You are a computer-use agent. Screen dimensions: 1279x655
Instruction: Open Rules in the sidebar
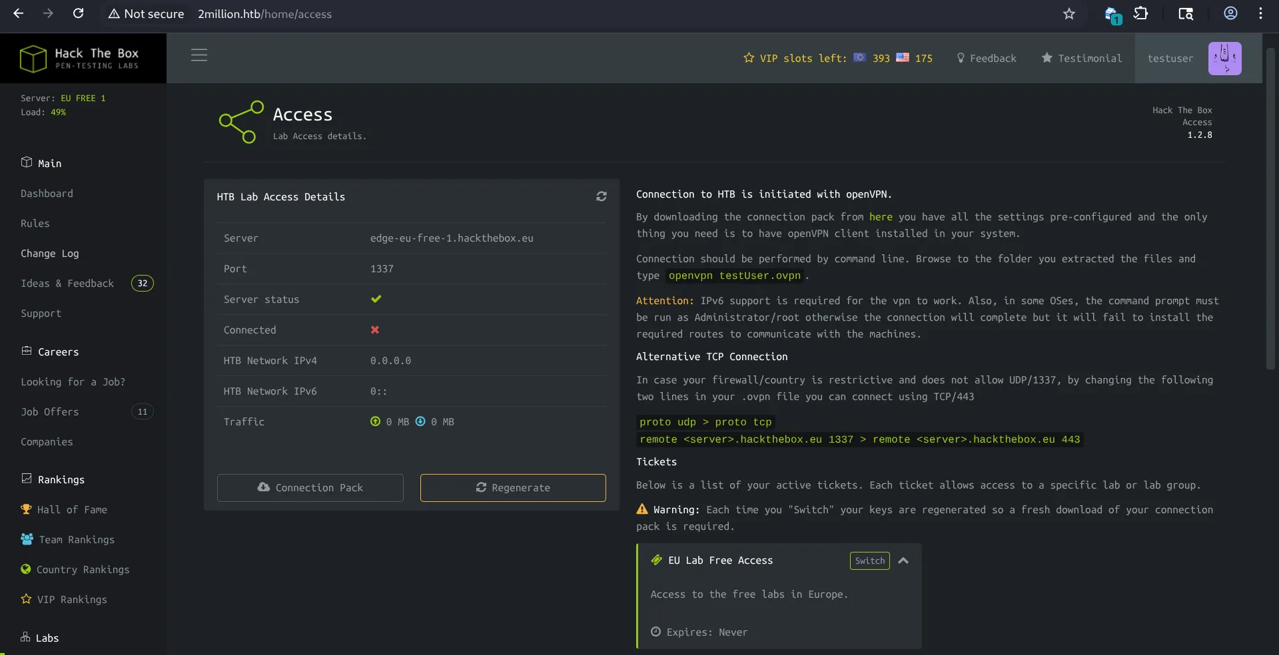35,223
